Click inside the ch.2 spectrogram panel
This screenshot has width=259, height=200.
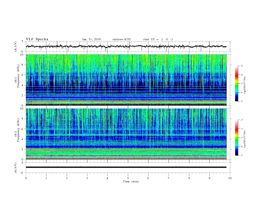[126, 134]
